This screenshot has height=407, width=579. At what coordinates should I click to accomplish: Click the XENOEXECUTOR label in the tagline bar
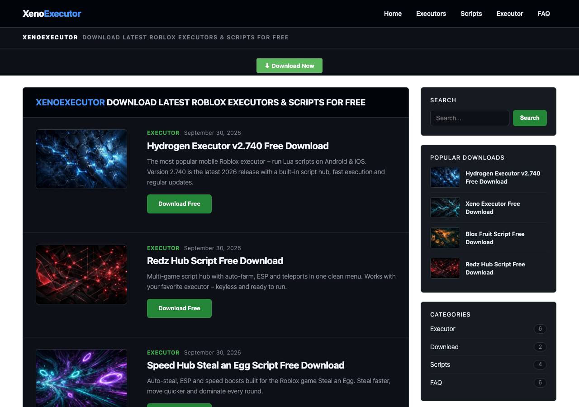click(x=50, y=38)
